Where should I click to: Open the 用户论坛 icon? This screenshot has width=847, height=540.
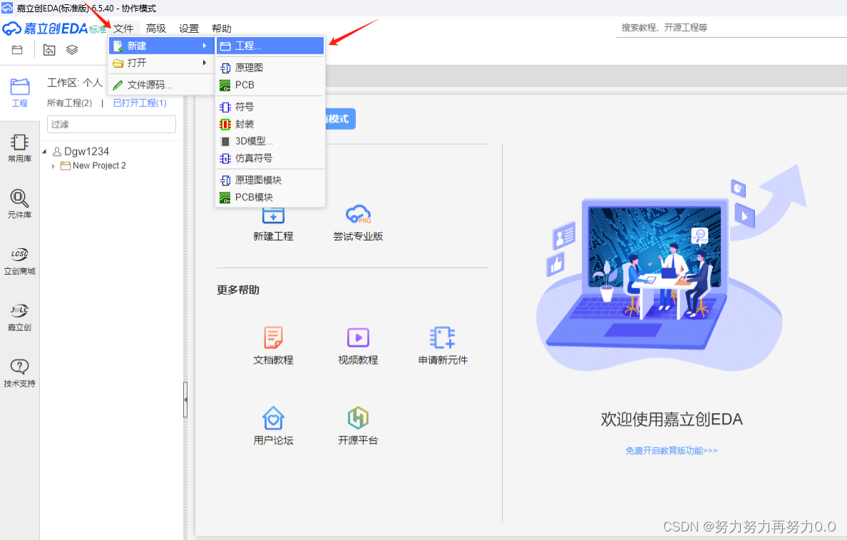[x=273, y=418]
